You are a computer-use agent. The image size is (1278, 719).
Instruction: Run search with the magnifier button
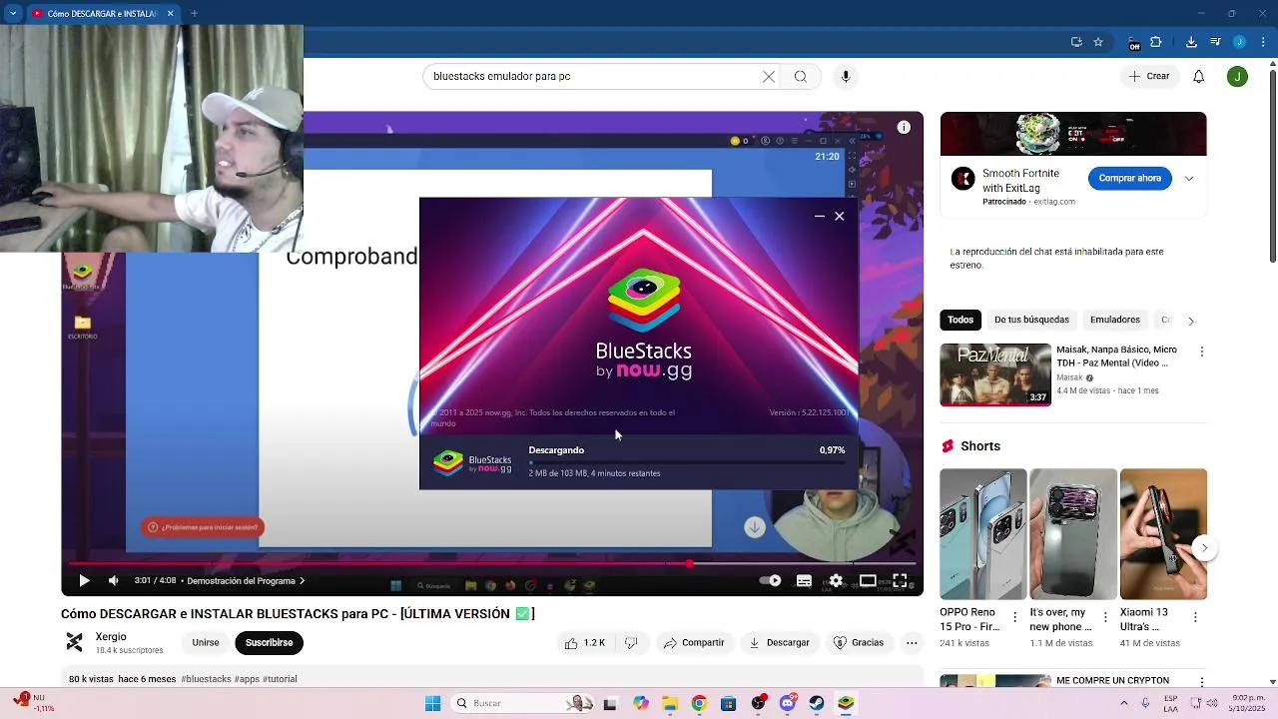click(801, 76)
